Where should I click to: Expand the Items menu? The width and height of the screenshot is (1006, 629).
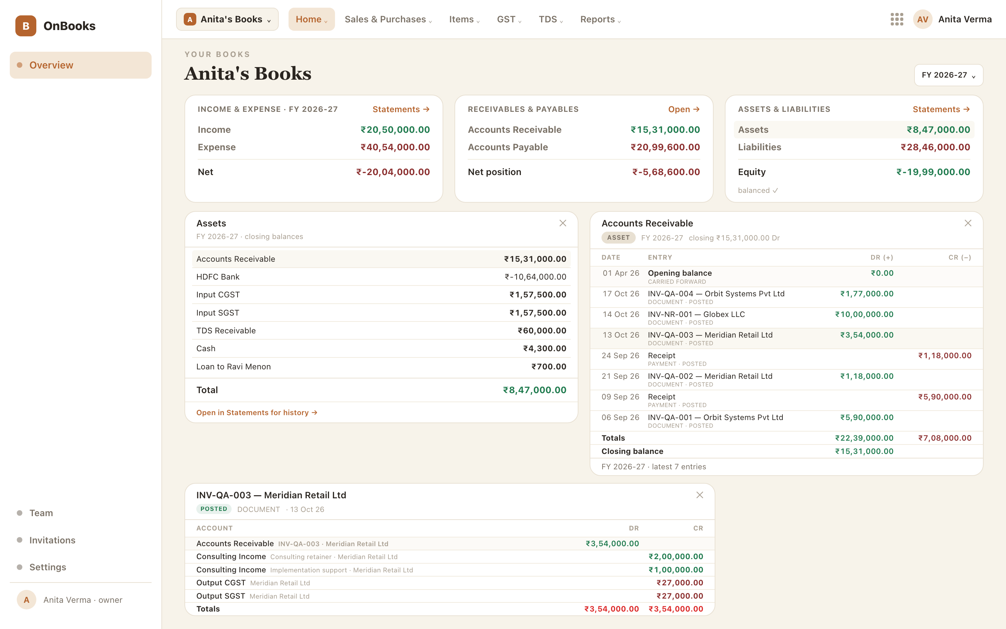pos(464,19)
